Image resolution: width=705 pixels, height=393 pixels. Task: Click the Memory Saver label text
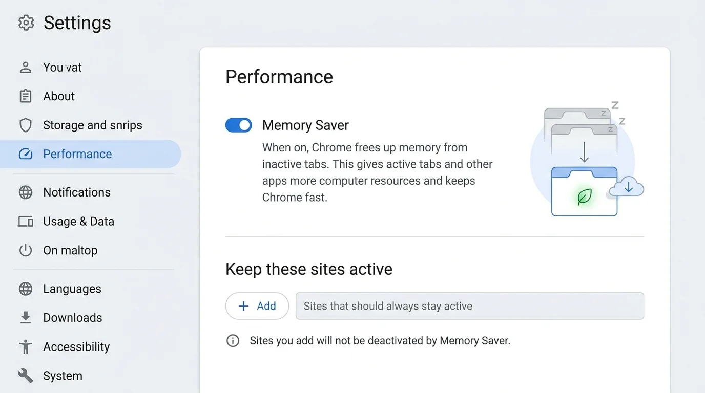click(305, 125)
